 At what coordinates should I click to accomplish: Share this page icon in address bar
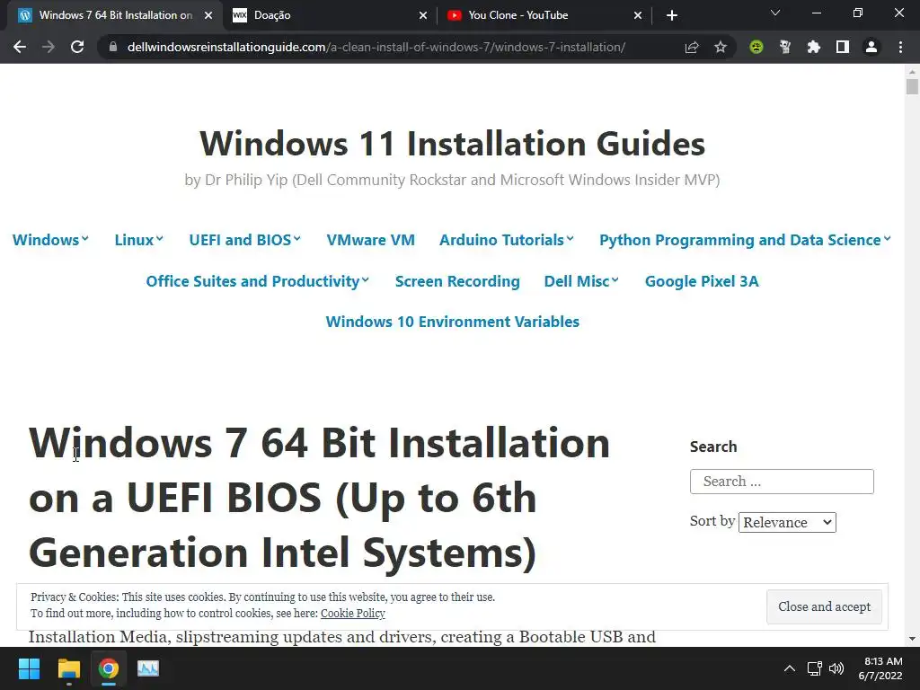click(x=692, y=47)
